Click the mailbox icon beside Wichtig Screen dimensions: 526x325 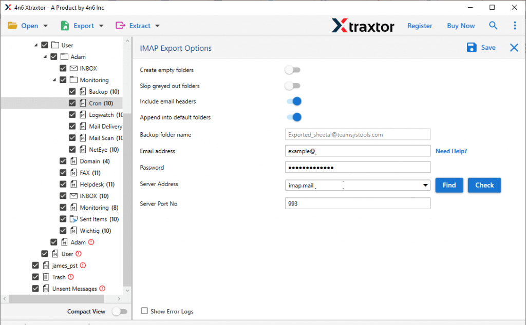[x=73, y=231]
